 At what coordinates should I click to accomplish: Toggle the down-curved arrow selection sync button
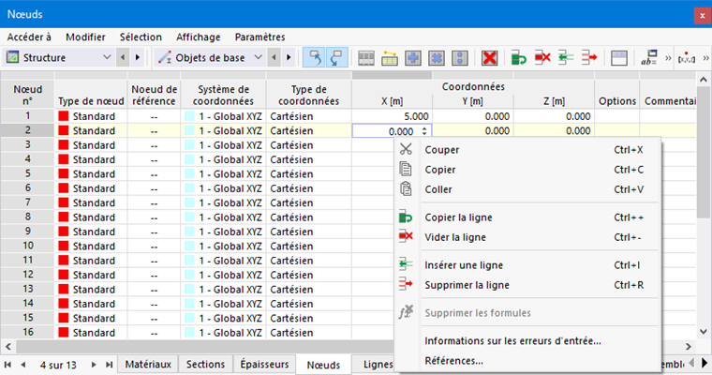336,58
